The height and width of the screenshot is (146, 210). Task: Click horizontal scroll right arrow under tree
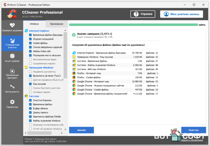(x=62, y=133)
